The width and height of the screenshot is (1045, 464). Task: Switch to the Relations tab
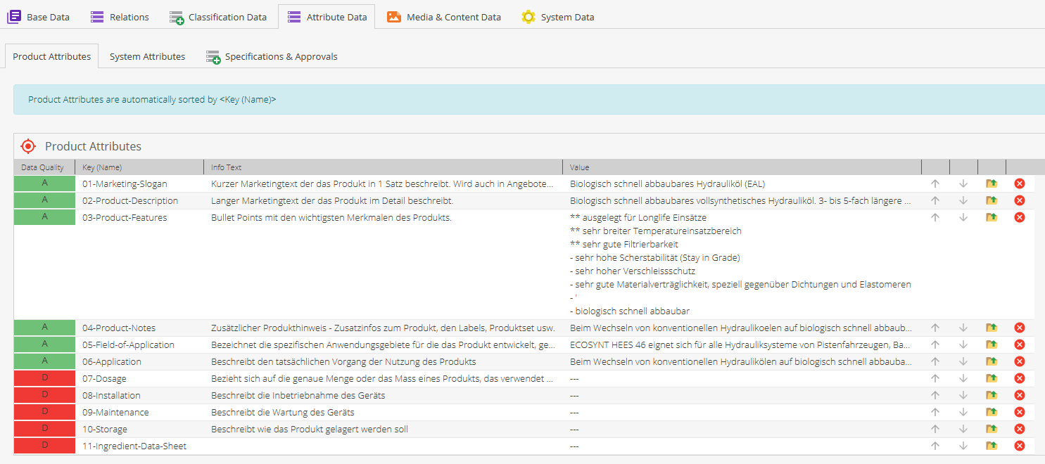[120, 17]
